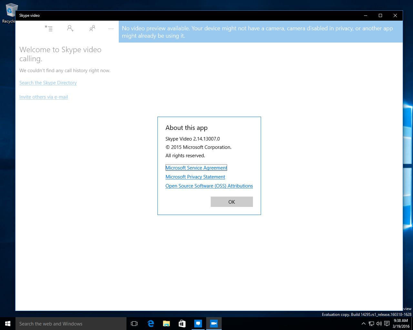Image resolution: width=413 pixels, height=330 pixels.
Task: Maximize the Skype video window
Action: (380, 15)
